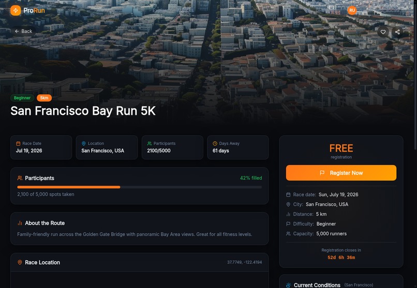Screen dimensions: 417x288
Task: Select the 61 days value
Action: tap(221, 150)
